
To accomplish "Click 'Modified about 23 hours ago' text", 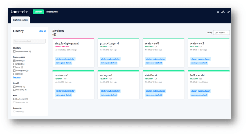I will pos(66,50).
